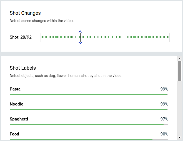Viewport: 183px width, 141px height.
Task: Click the Noodle confidence bar
Action: click(89, 109)
